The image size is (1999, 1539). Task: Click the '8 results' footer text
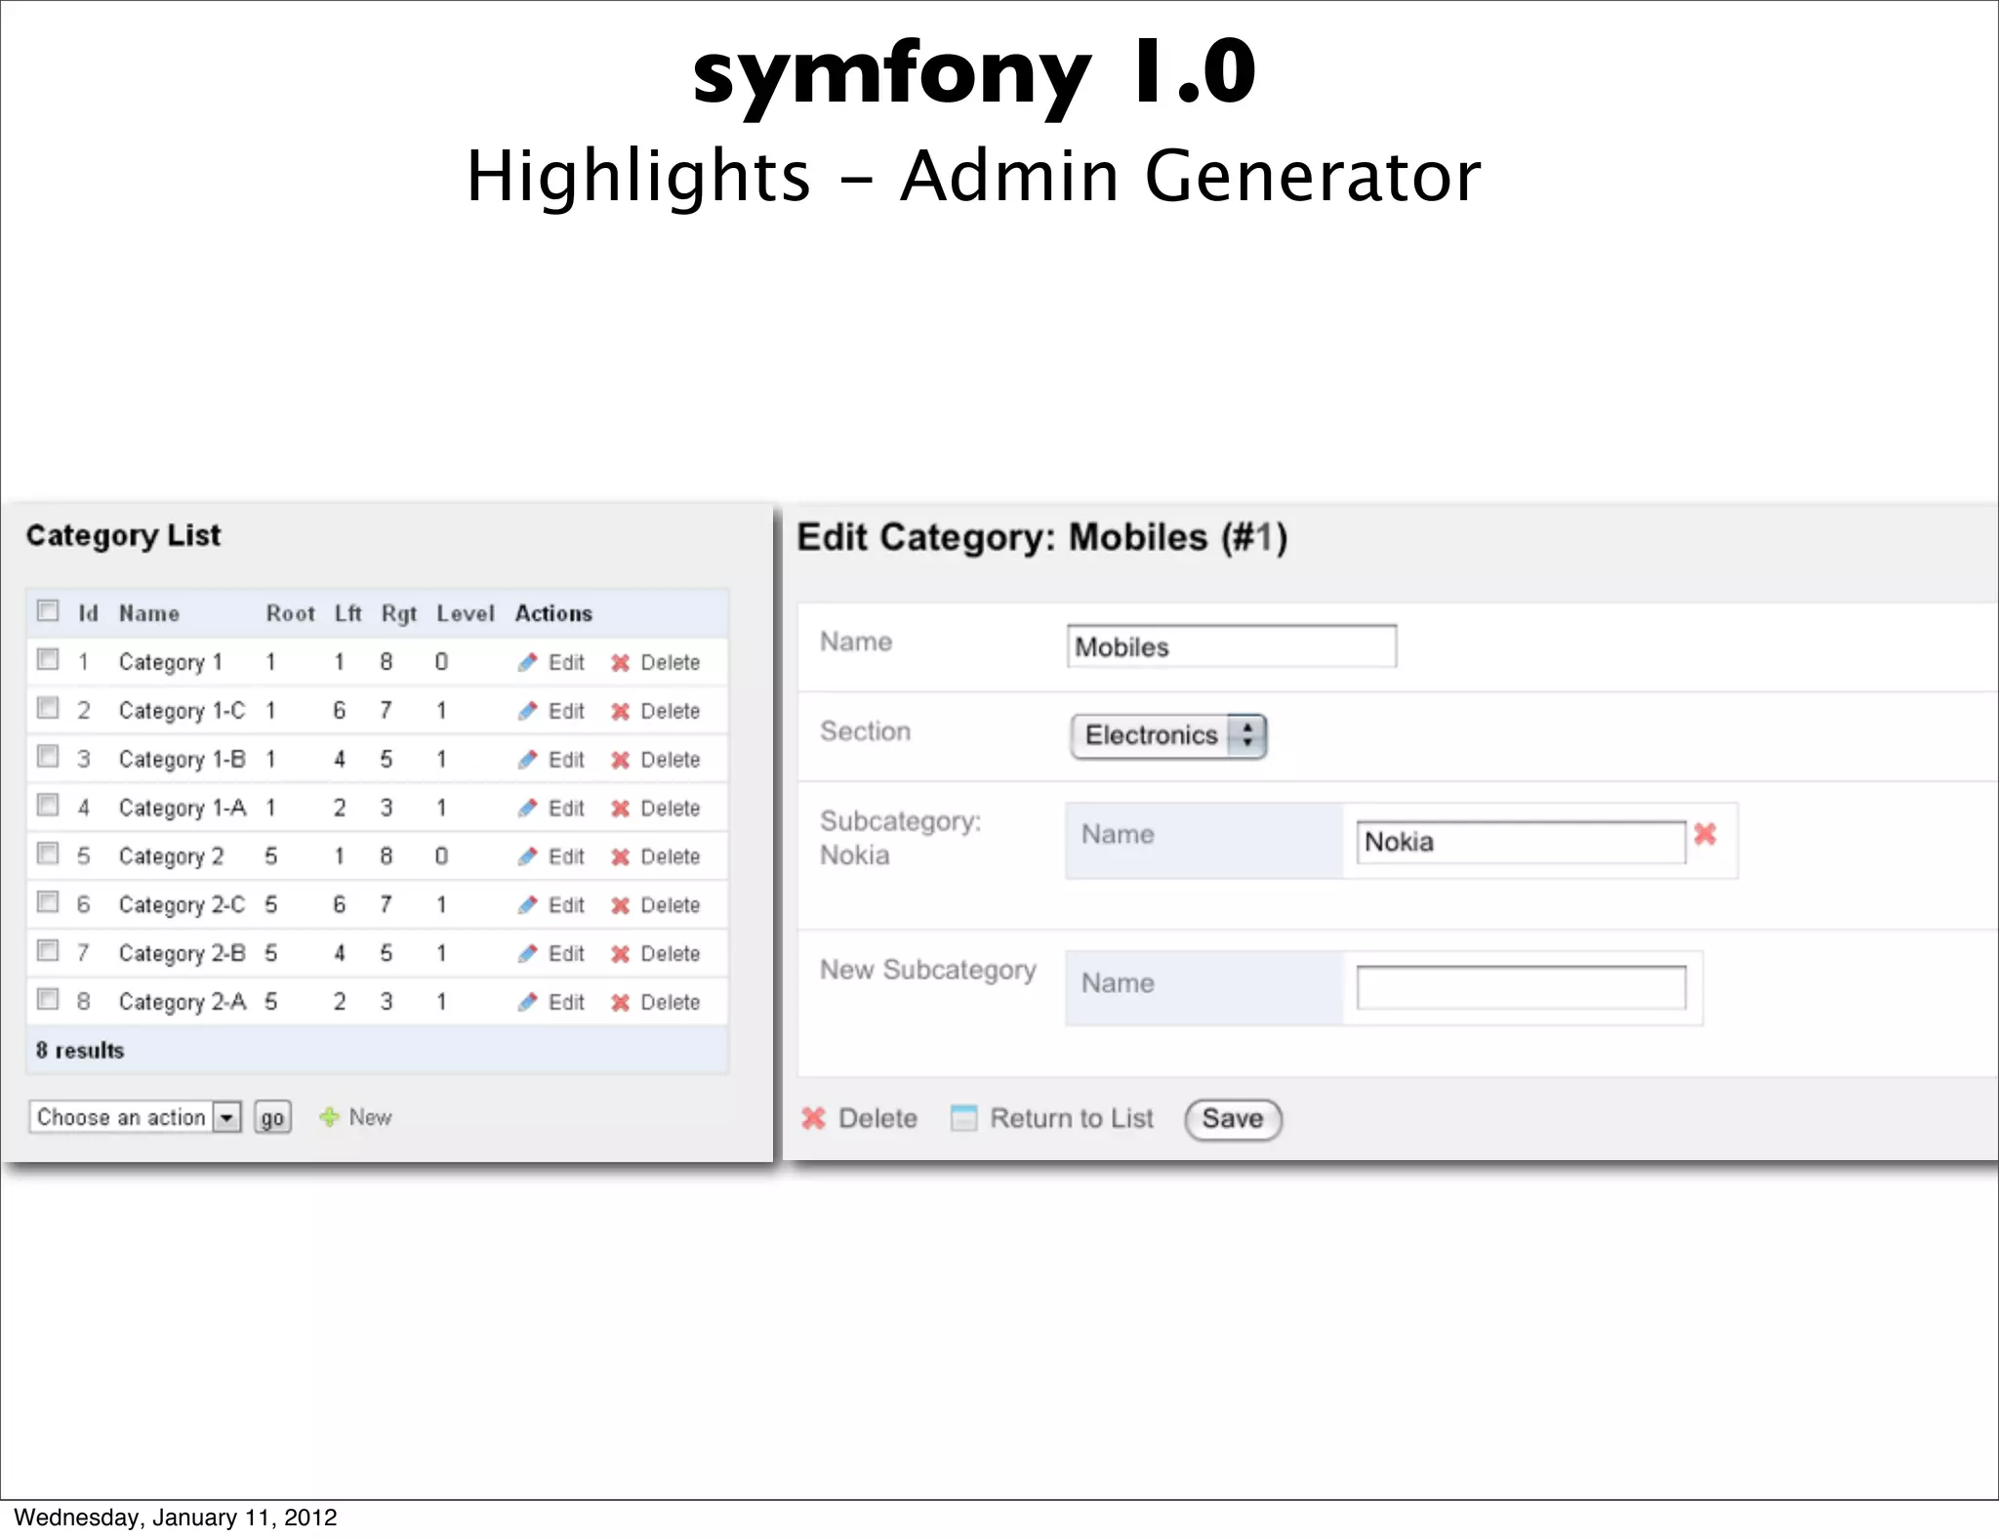(80, 1051)
